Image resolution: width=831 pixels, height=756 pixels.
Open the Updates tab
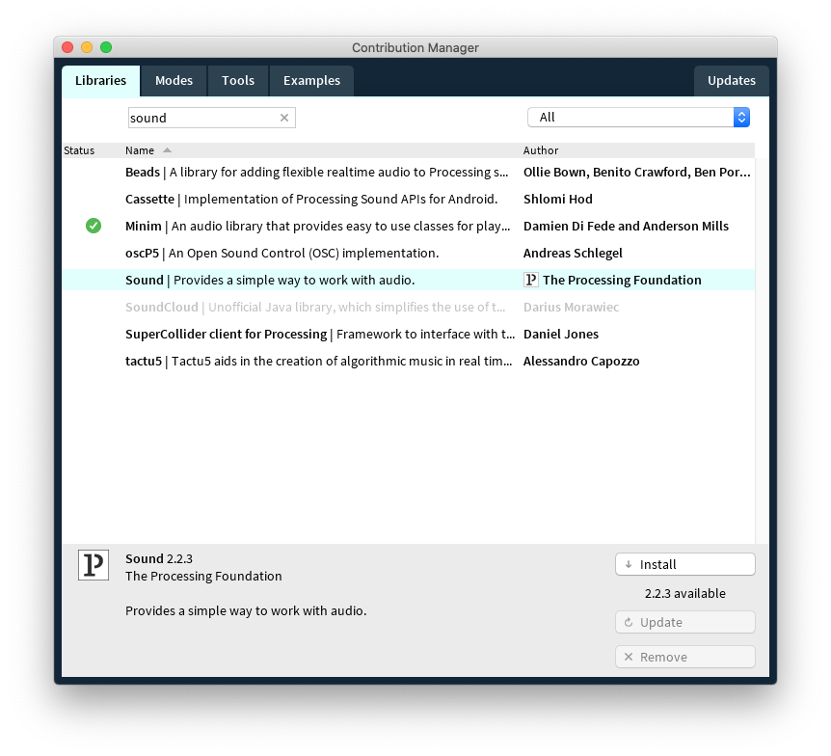(731, 81)
